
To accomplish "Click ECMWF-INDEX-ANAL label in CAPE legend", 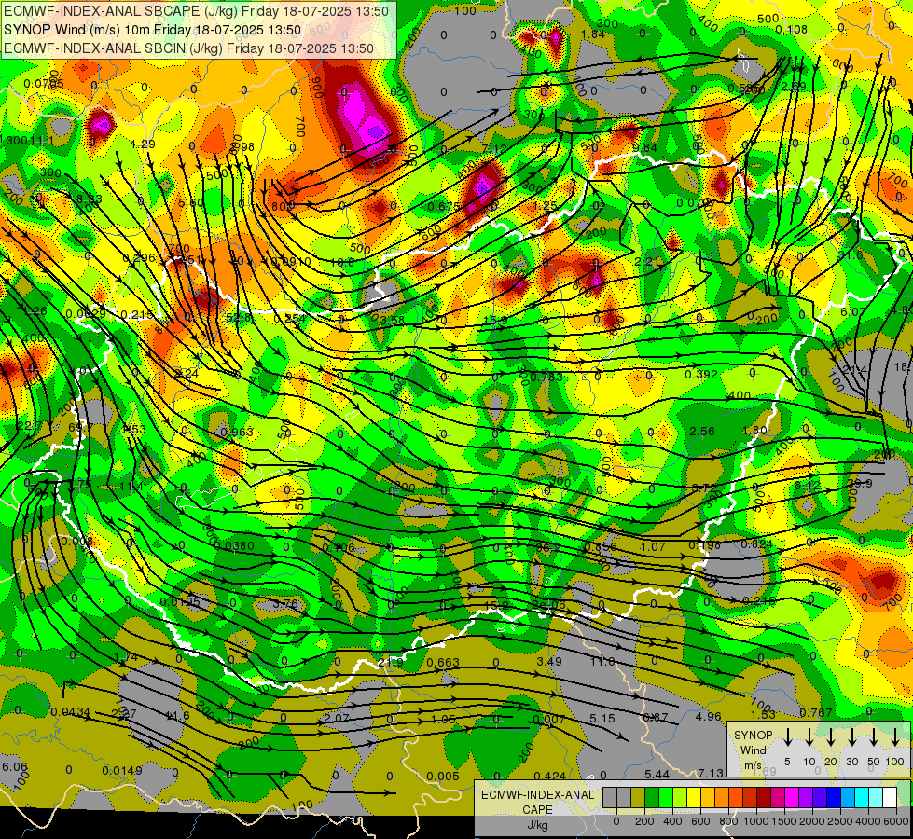I will tap(537, 795).
